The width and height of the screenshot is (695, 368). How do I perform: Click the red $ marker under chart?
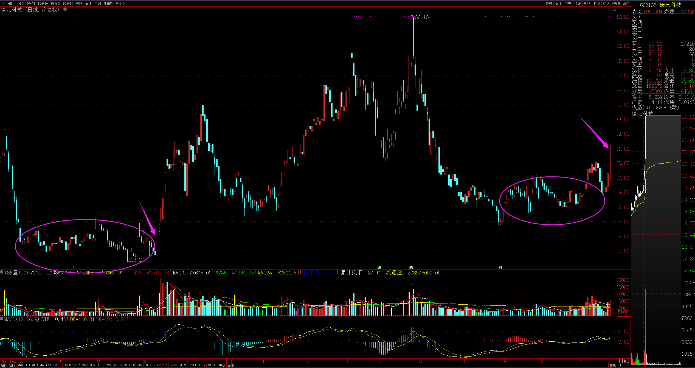(x=74, y=268)
